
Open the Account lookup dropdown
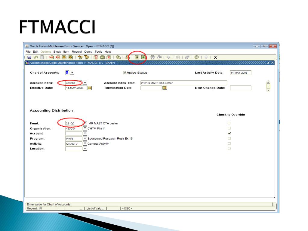(85, 133)
